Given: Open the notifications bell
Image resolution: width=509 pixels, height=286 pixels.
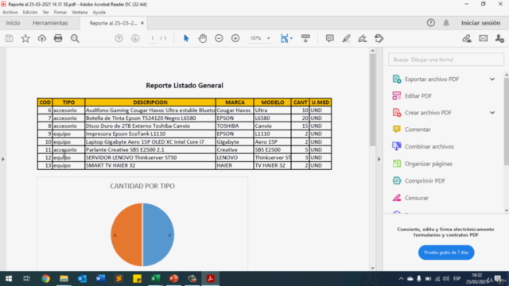Looking at the screenshot, I should 446,23.
